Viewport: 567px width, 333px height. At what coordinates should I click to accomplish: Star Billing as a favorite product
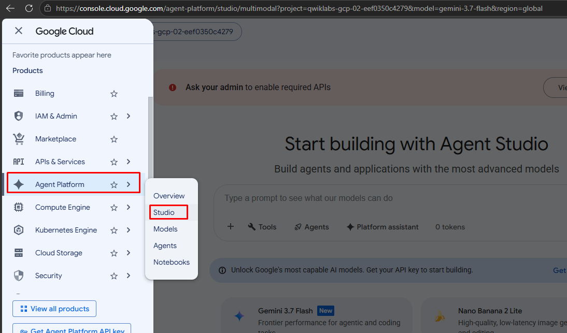coord(114,94)
